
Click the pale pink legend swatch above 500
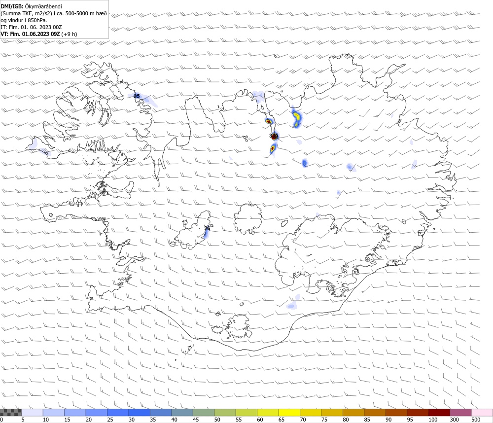pos(482,413)
